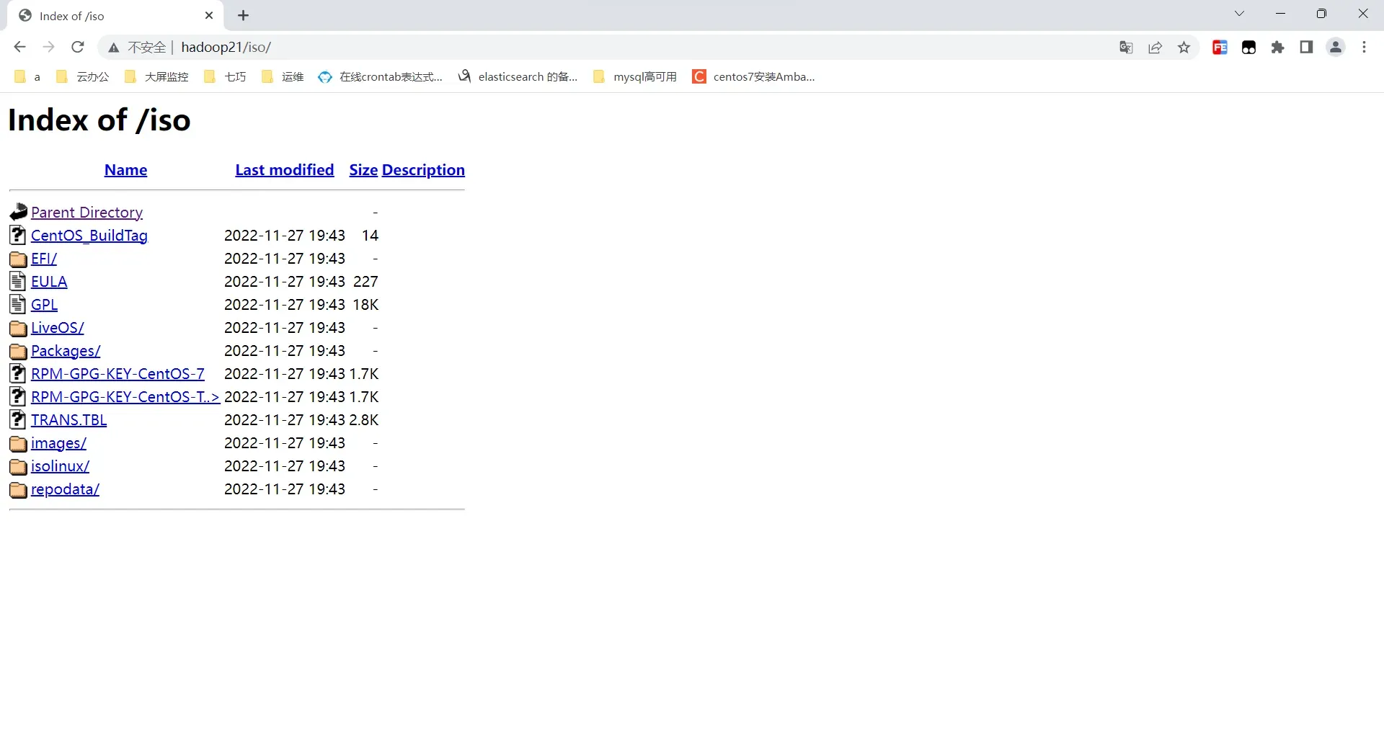Expand the tab search chevron
Viewport: 1384px width, 735px height.
tap(1239, 14)
